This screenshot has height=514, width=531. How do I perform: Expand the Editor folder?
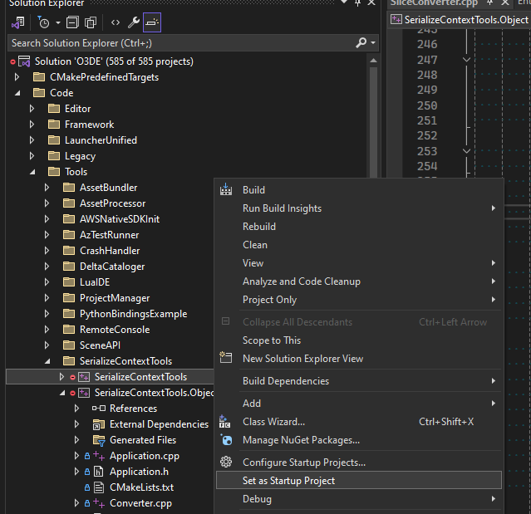pyautogui.click(x=32, y=109)
